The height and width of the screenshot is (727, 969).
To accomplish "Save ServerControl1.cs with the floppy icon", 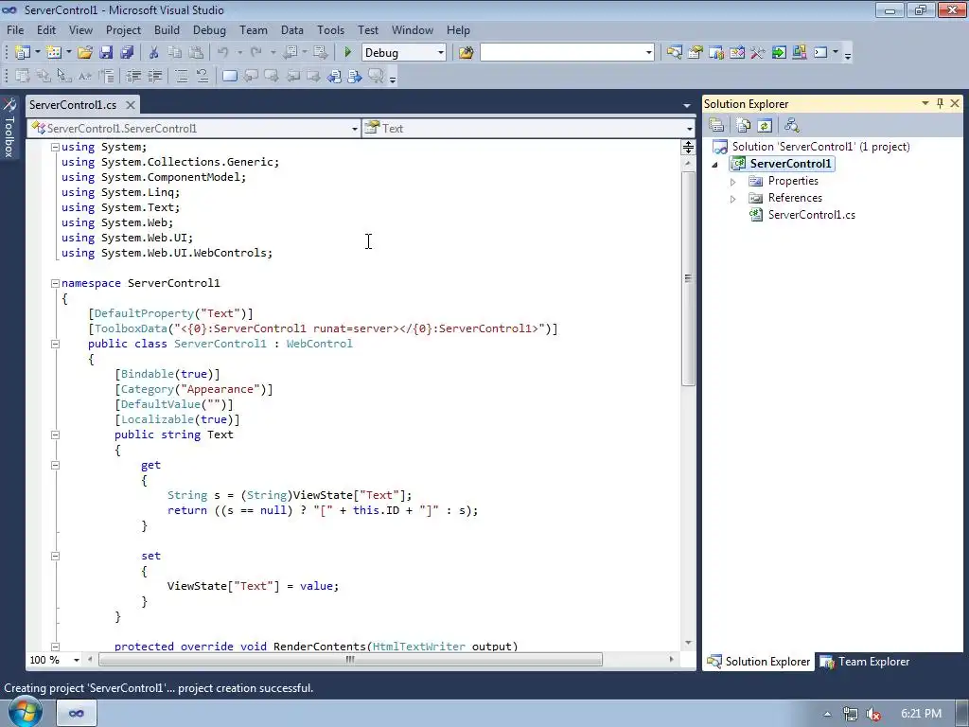I will [x=106, y=53].
